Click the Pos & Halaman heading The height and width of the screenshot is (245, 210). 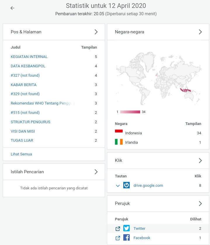pyautogui.click(x=26, y=32)
